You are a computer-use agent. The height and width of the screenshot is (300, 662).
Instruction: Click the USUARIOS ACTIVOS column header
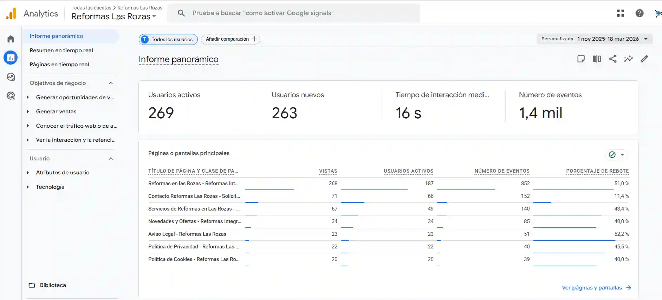click(x=408, y=171)
